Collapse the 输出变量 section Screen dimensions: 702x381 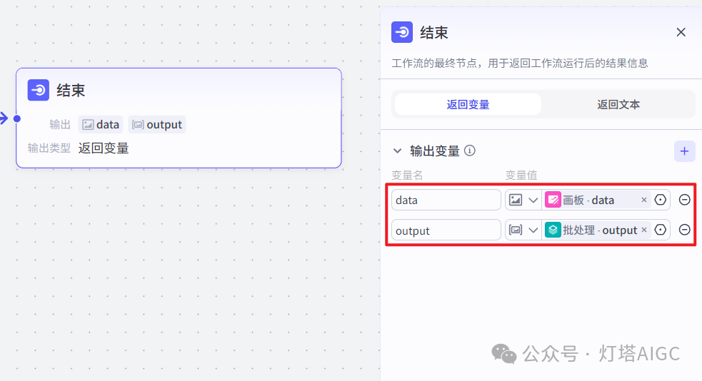pyautogui.click(x=397, y=151)
